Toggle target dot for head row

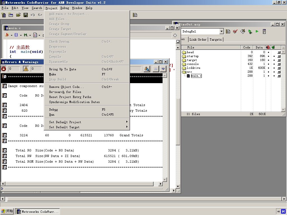point(269,52)
